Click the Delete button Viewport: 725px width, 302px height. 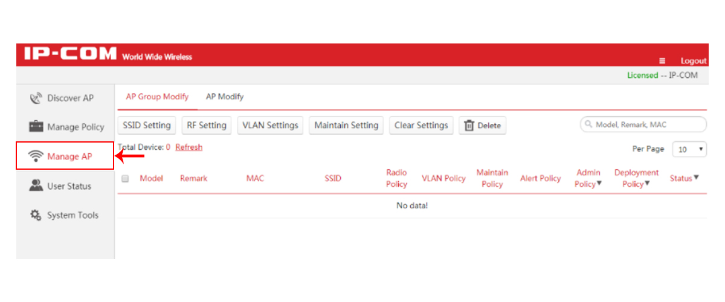click(x=482, y=125)
